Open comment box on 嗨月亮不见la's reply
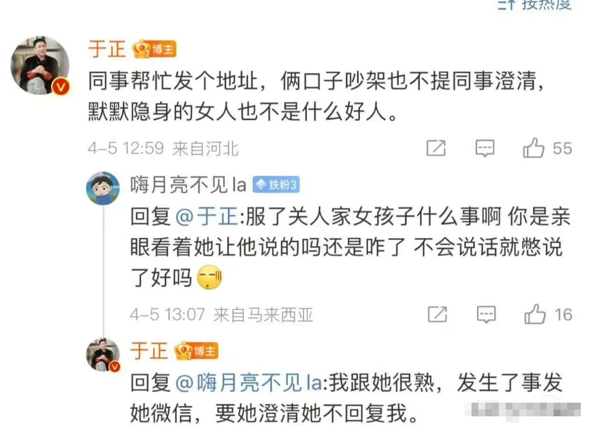Image resolution: width=590 pixels, height=426 pixels. [x=486, y=315]
